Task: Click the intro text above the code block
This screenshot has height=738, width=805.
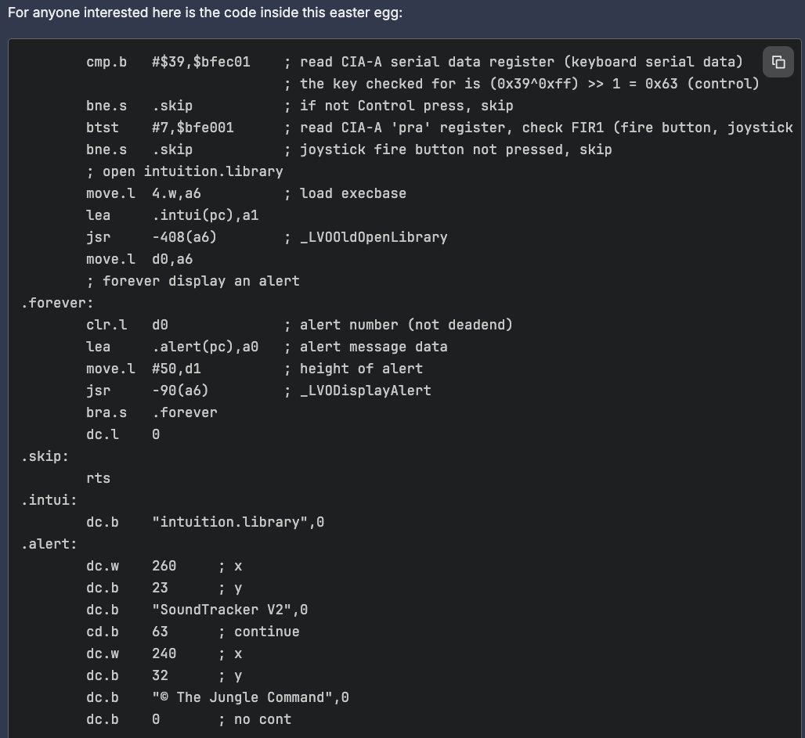Action: pyautogui.click(x=205, y=13)
